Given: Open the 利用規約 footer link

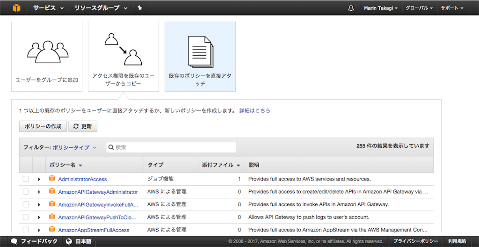Looking at the screenshot, I should pyautogui.click(x=457, y=241).
